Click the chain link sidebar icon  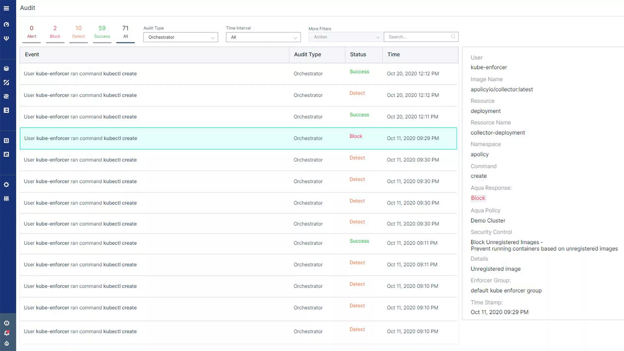pyautogui.click(x=6, y=97)
